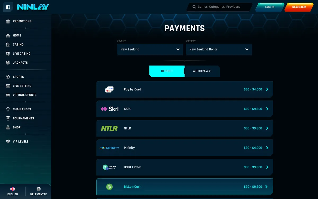The width and height of the screenshot is (318, 199).
Task: Click the Mifinity $30 - $4,000 limit
Action: 253,148
